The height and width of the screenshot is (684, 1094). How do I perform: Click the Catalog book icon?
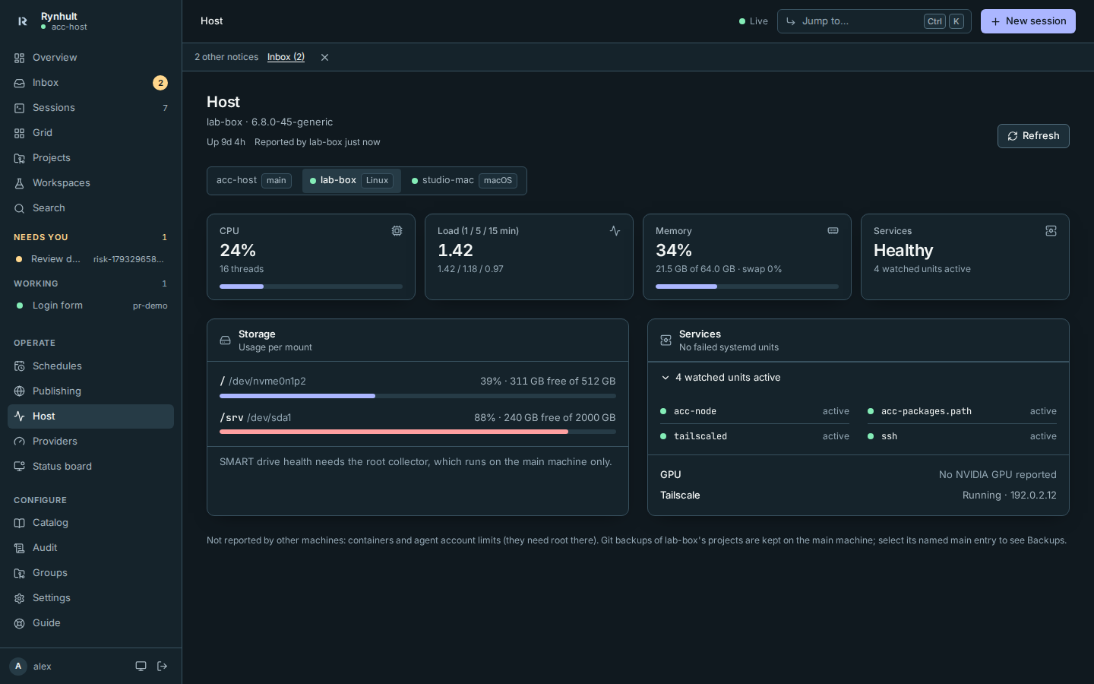20,523
